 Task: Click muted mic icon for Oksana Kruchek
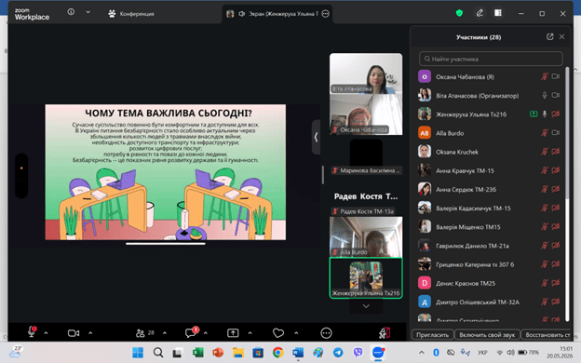pos(544,152)
